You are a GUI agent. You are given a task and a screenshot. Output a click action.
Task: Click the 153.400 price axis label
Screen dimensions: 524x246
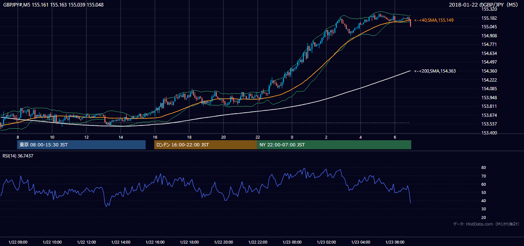coord(489,133)
